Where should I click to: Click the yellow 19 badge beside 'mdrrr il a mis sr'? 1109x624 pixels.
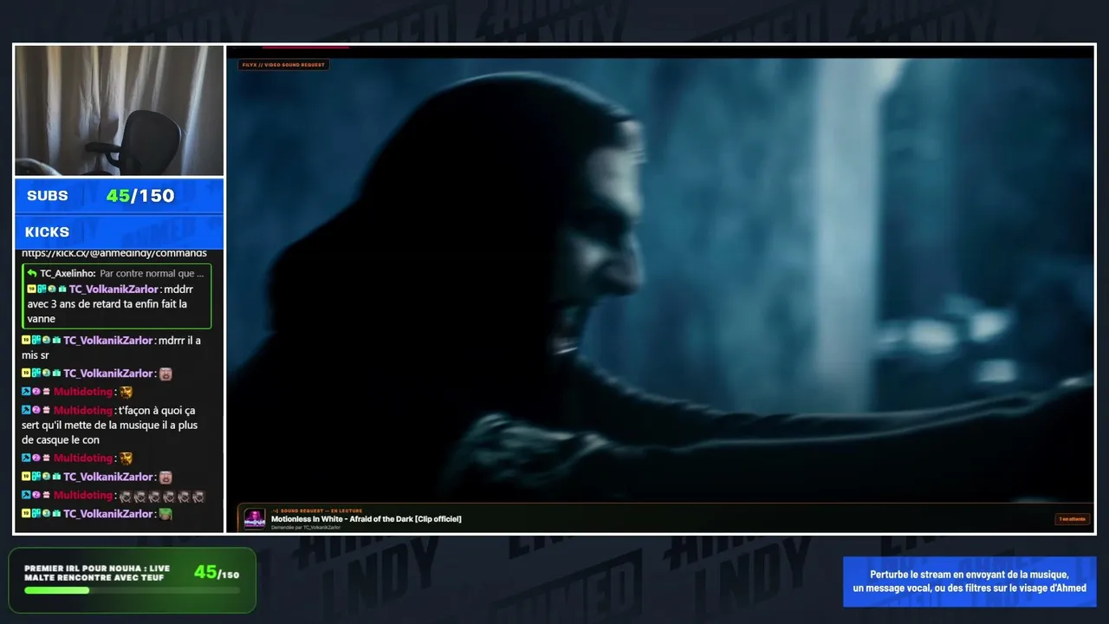(26, 341)
